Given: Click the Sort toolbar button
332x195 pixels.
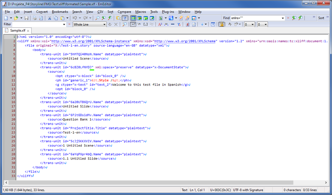Looking at the screenshot, I should (321, 18).
